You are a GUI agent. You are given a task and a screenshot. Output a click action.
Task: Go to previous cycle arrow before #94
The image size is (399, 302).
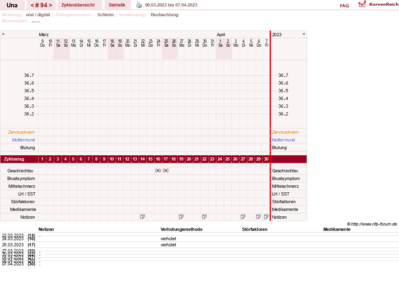[x=32, y=5]
